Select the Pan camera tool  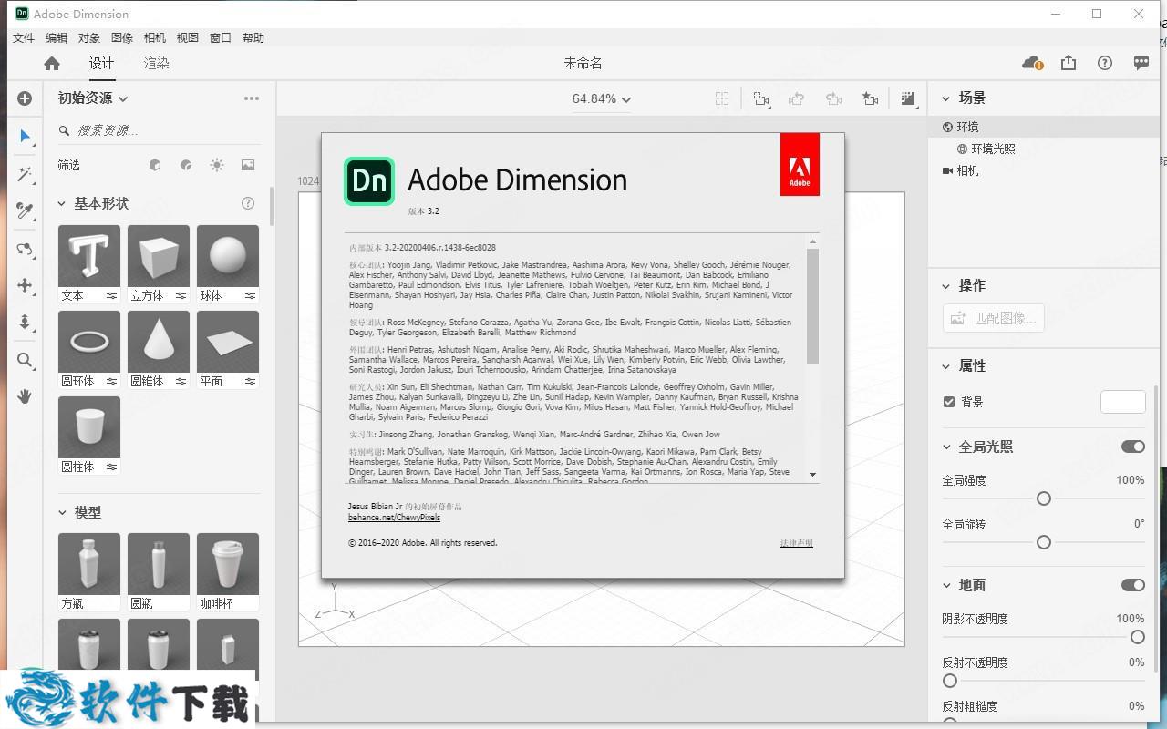25,285
